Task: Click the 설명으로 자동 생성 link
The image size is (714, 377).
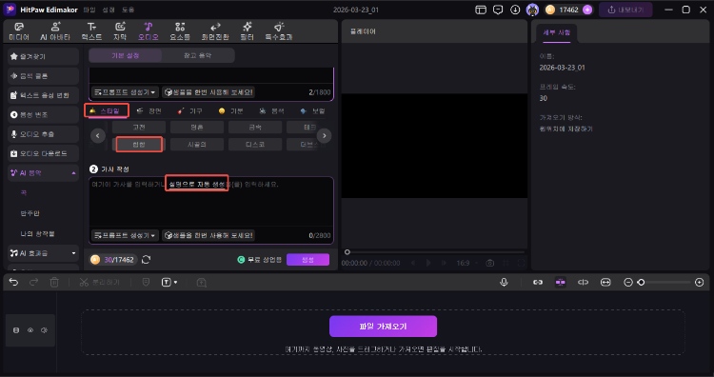Action: point(197,185)
